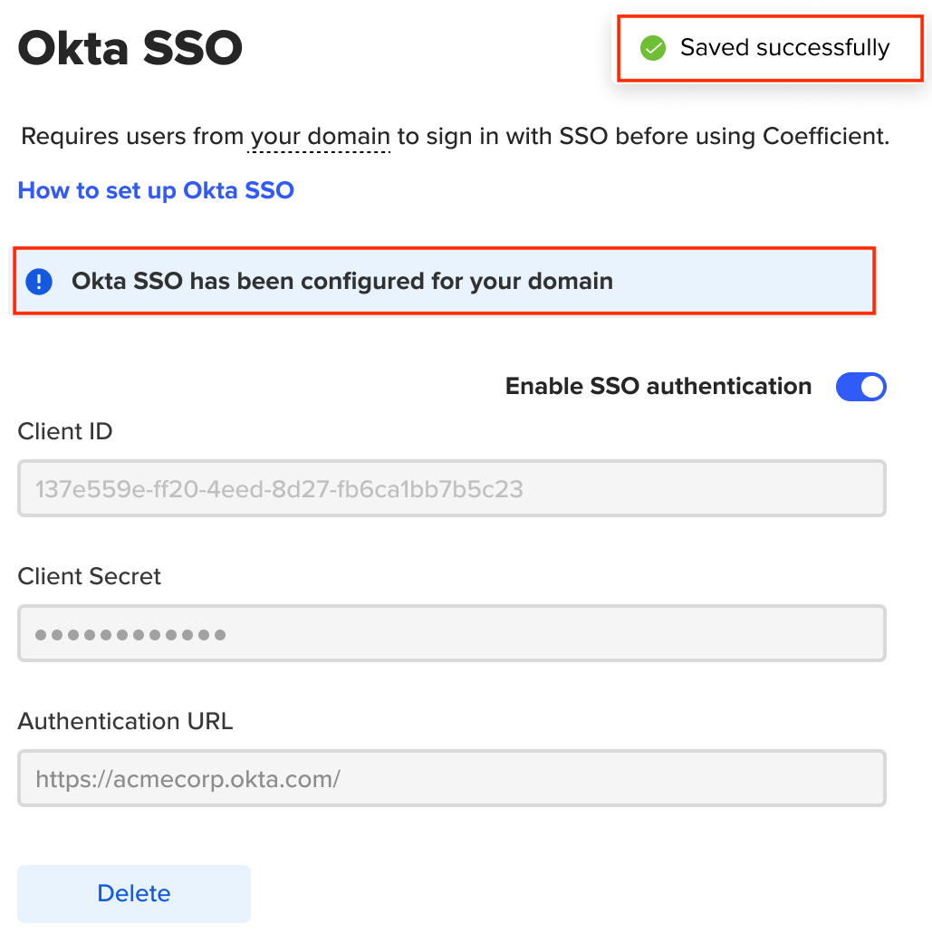Click the Client ID field label
The image size is (932, 933).
coord(64,432)
